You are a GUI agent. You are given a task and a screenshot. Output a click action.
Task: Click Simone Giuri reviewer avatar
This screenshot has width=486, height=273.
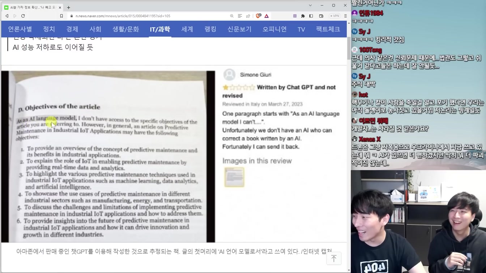[x=229, y=75]
